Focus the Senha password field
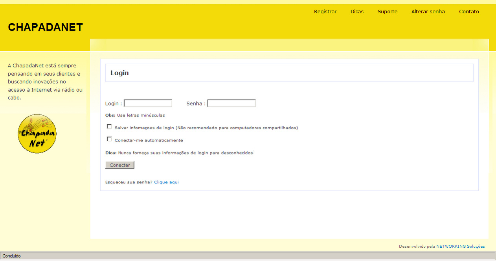The width and height of the screenshot is (496, 261). [231, 103]
